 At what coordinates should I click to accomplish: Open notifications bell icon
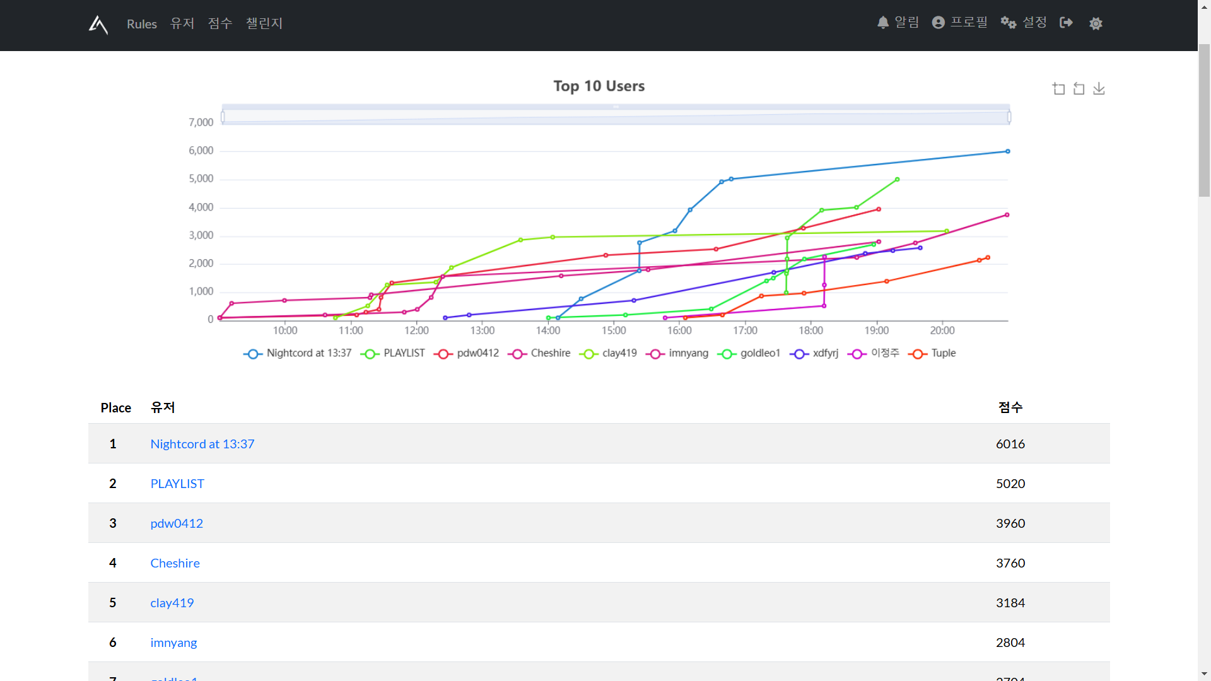tap(883, 23)
